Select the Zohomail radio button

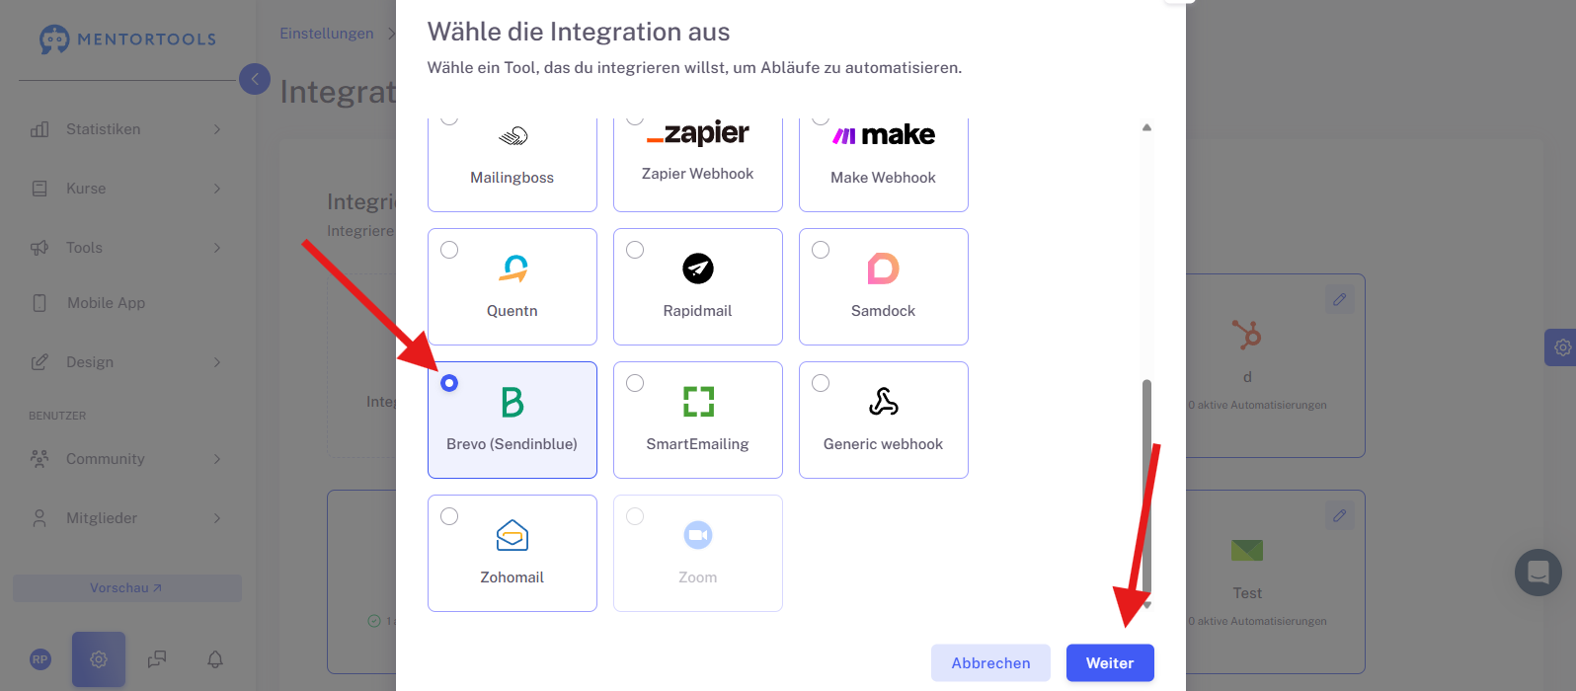[449, 516]
